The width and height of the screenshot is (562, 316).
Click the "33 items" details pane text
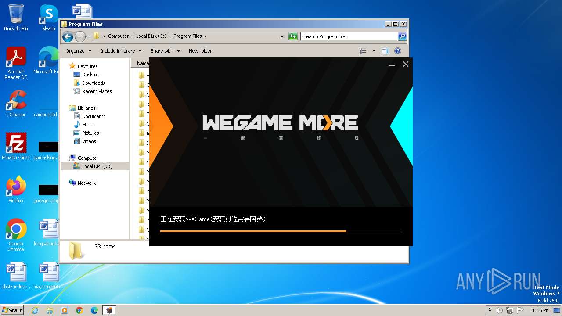pyautogui.click(x=105, y=247)
